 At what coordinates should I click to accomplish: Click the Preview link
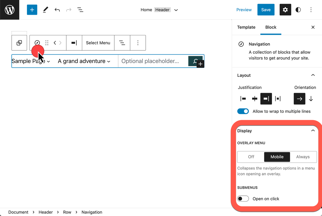[244, 10]
